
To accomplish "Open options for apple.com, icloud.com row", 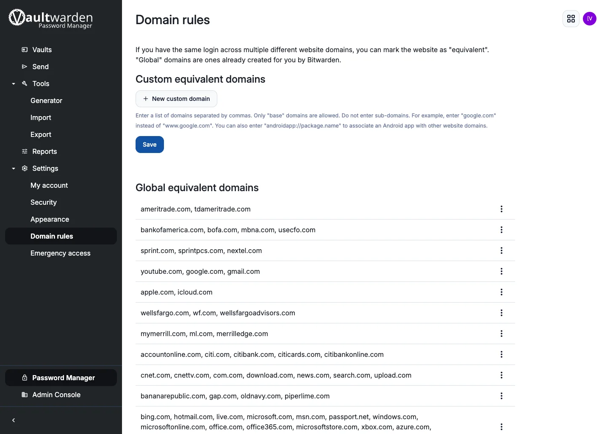I will (x=502, y=292).
